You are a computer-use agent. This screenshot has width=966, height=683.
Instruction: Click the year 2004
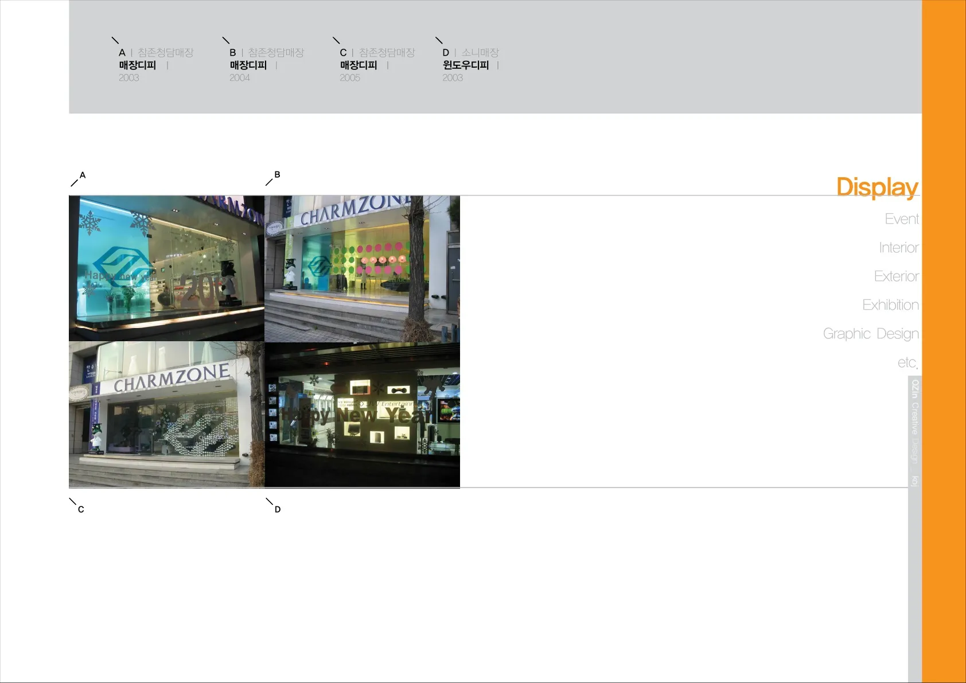[x=240, y=78]
